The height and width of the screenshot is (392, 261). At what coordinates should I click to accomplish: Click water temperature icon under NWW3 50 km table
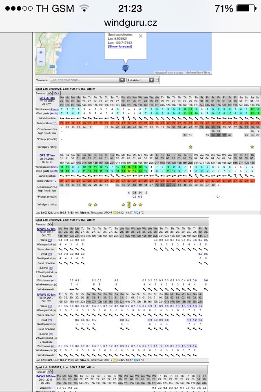click(x=135, y=360)
